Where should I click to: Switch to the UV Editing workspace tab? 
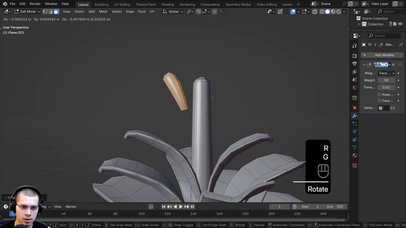122,4
